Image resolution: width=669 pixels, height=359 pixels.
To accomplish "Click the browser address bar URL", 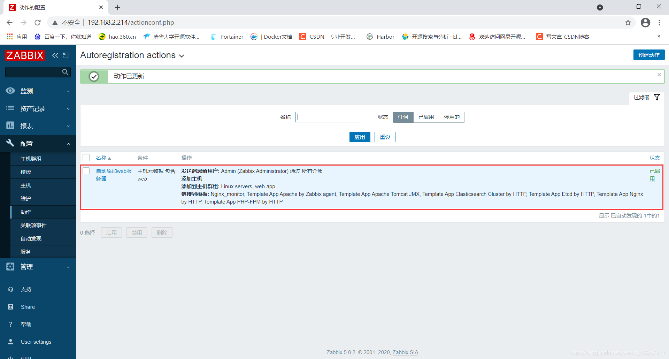I will (131, 23).
